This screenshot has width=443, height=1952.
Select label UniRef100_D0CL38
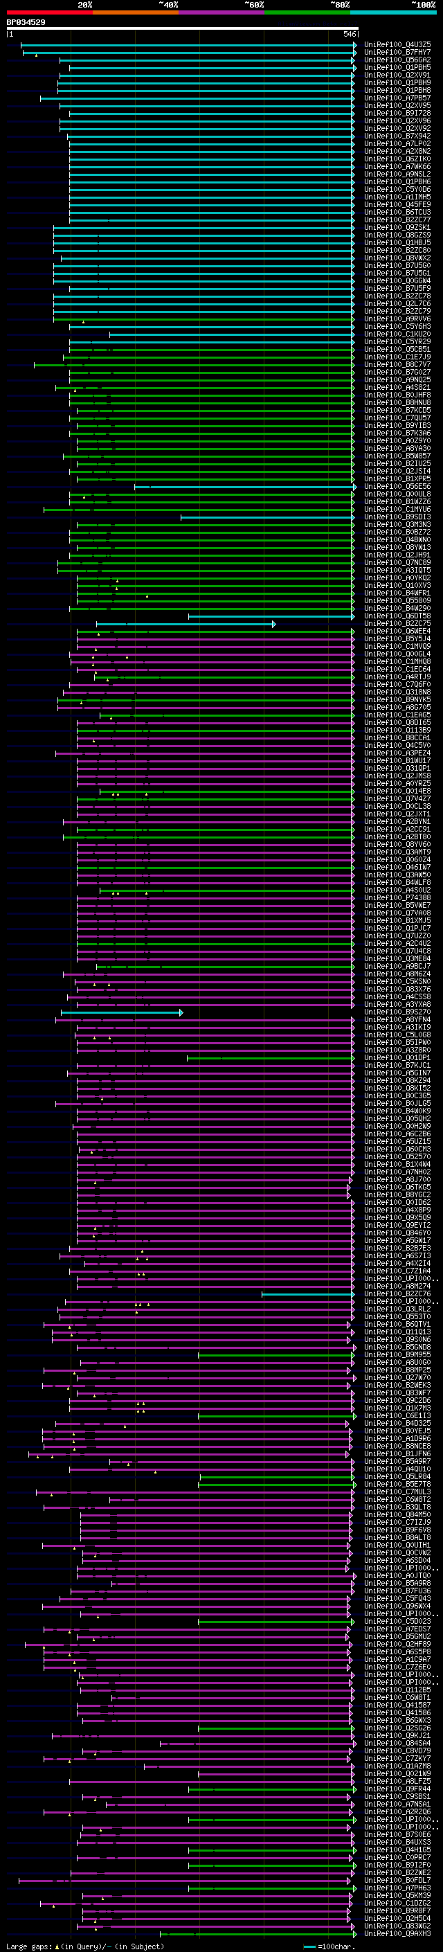pos(397,806)
